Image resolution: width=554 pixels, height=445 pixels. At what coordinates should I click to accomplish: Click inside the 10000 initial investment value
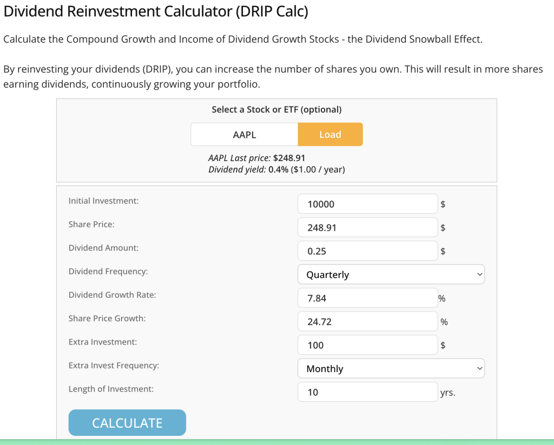[367, 203]
